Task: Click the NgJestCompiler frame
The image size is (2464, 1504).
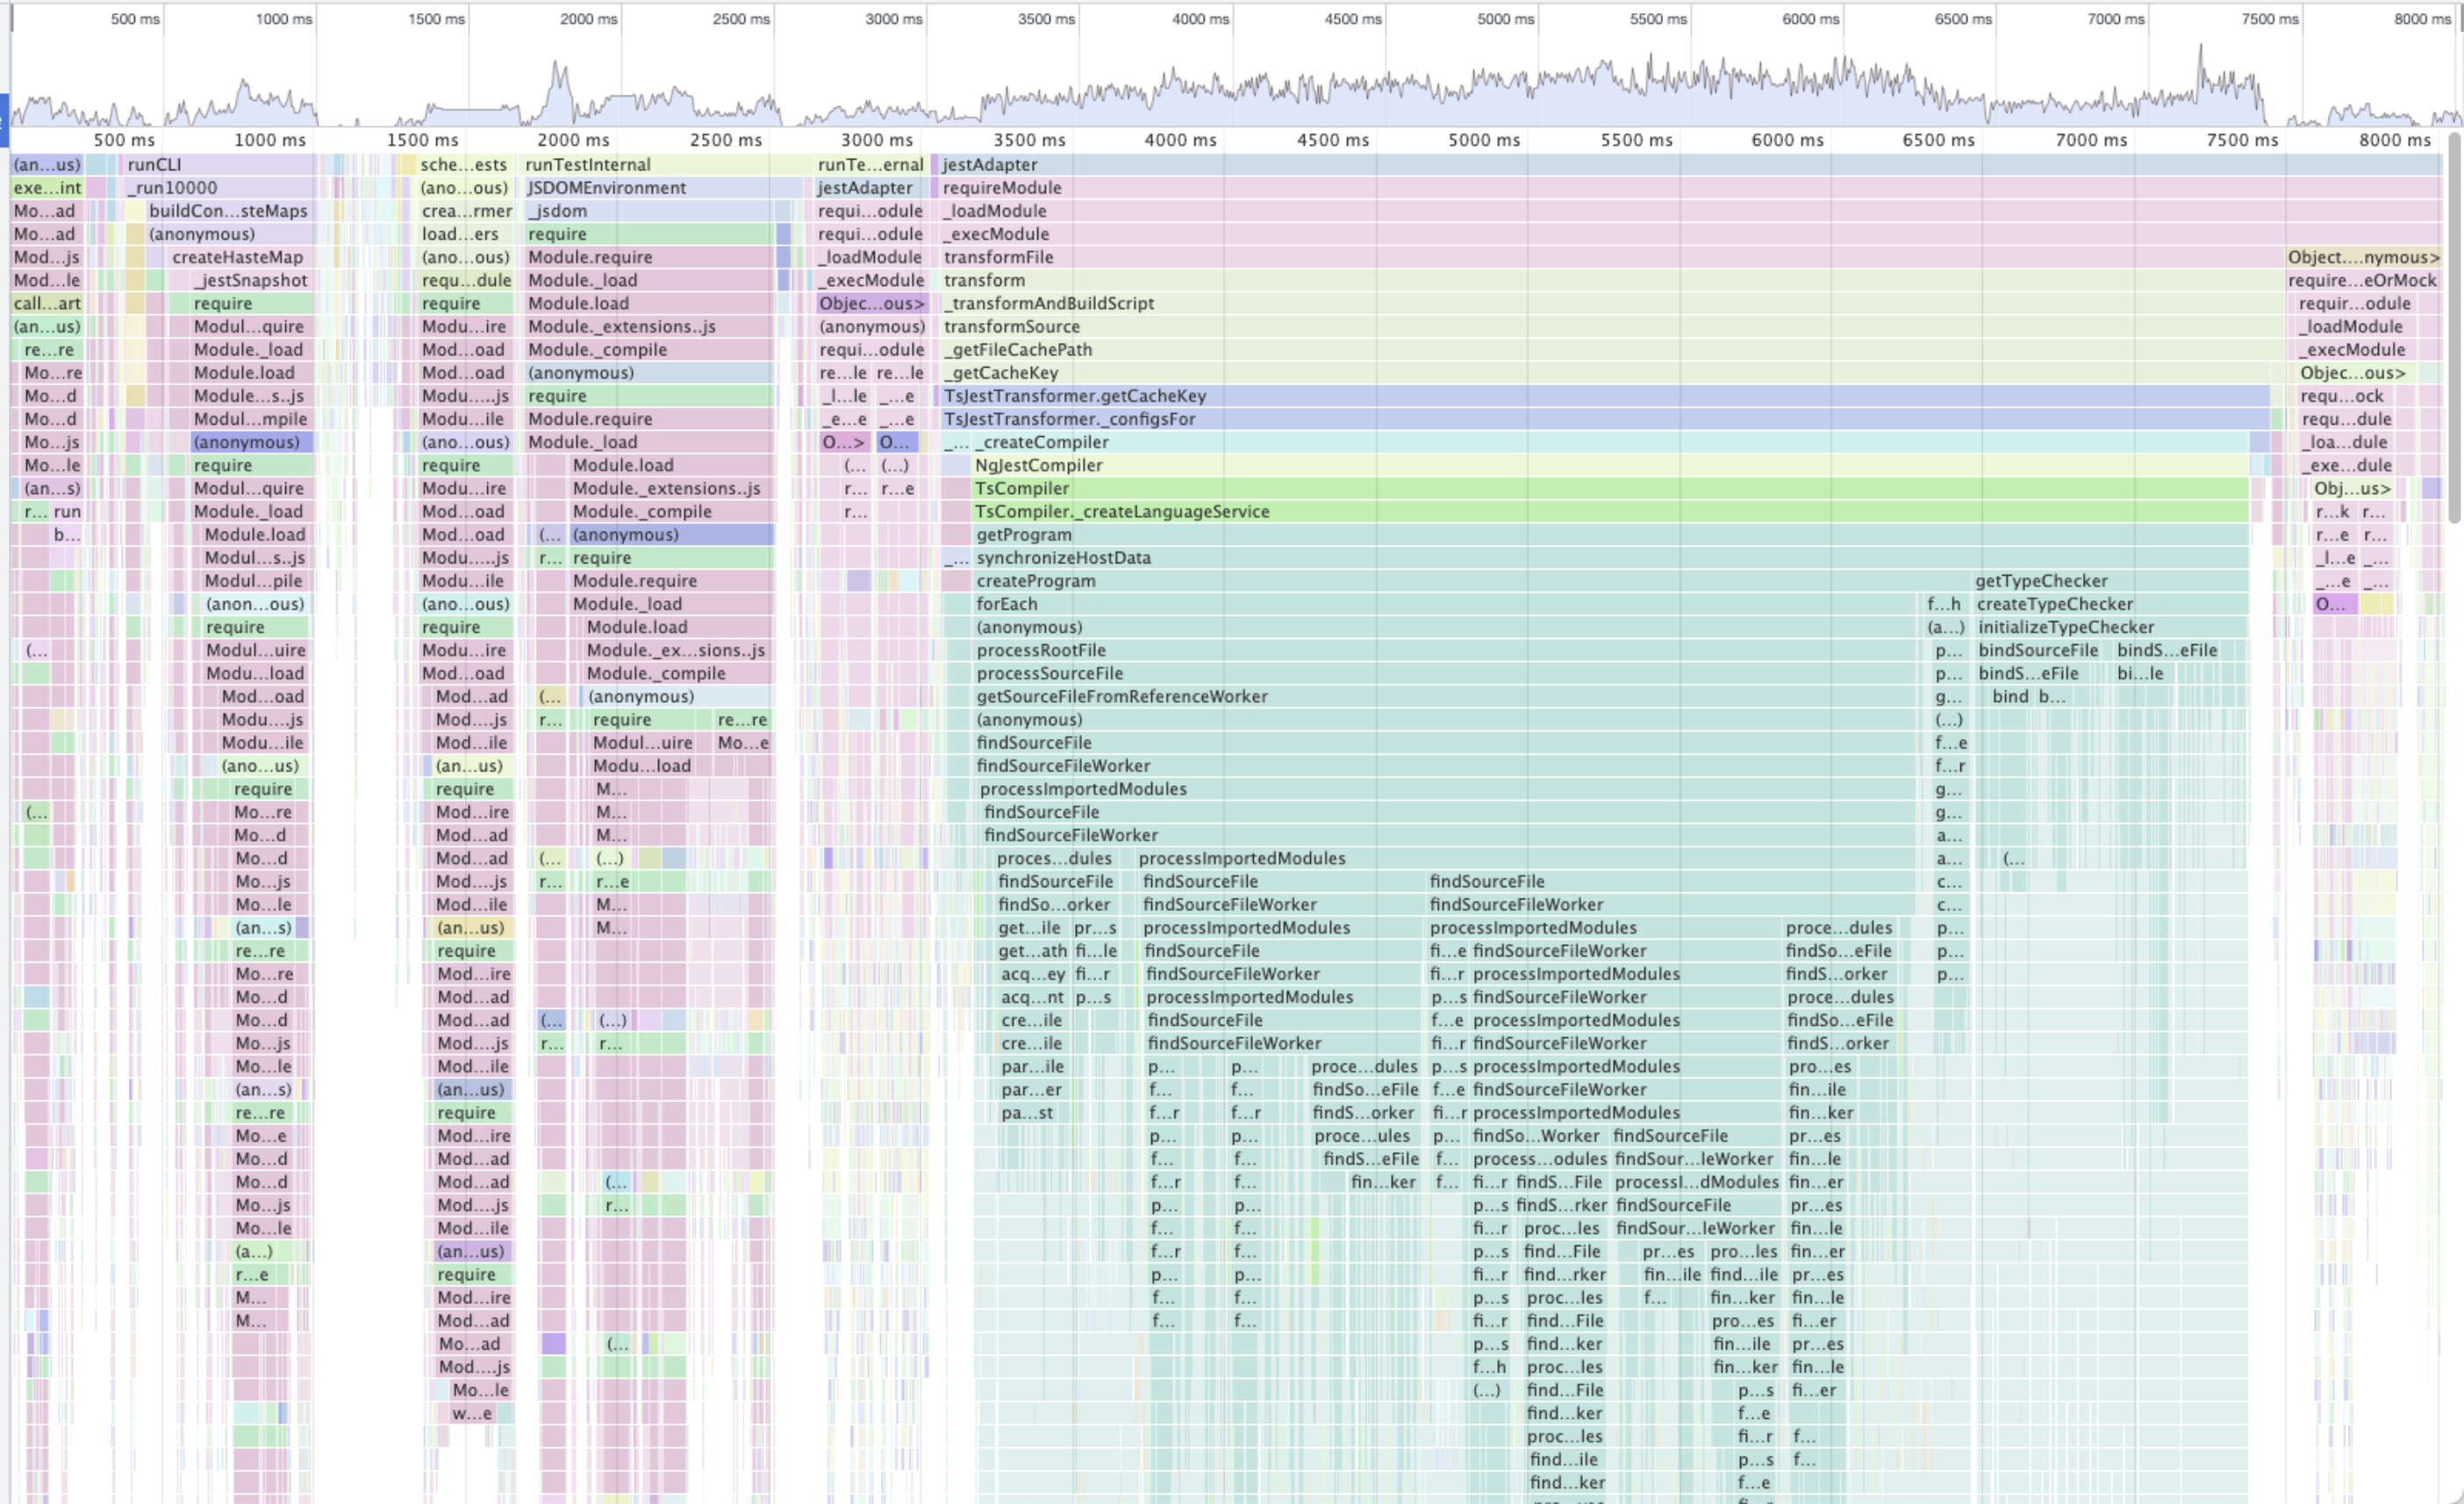Action: pyautogui.click(x=1610, y=465)
